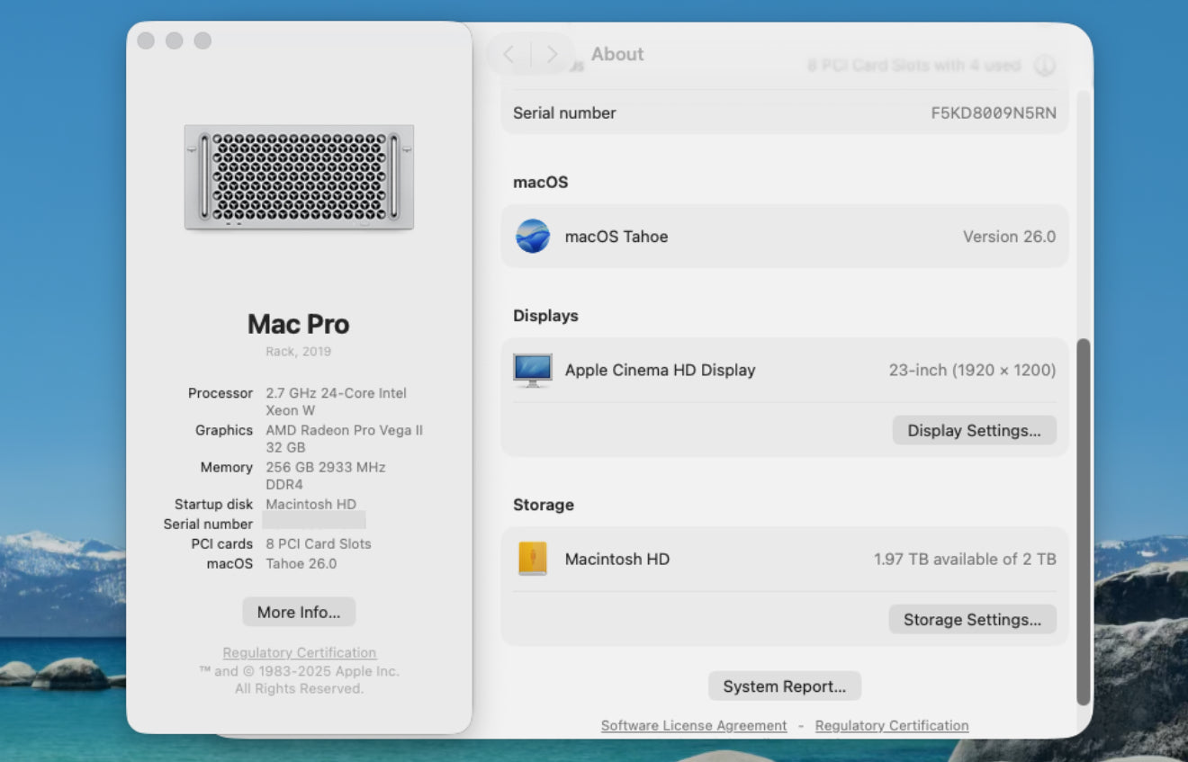
Task: Click the serial number F5KD8009N5RN
Action: pos(993,113)
